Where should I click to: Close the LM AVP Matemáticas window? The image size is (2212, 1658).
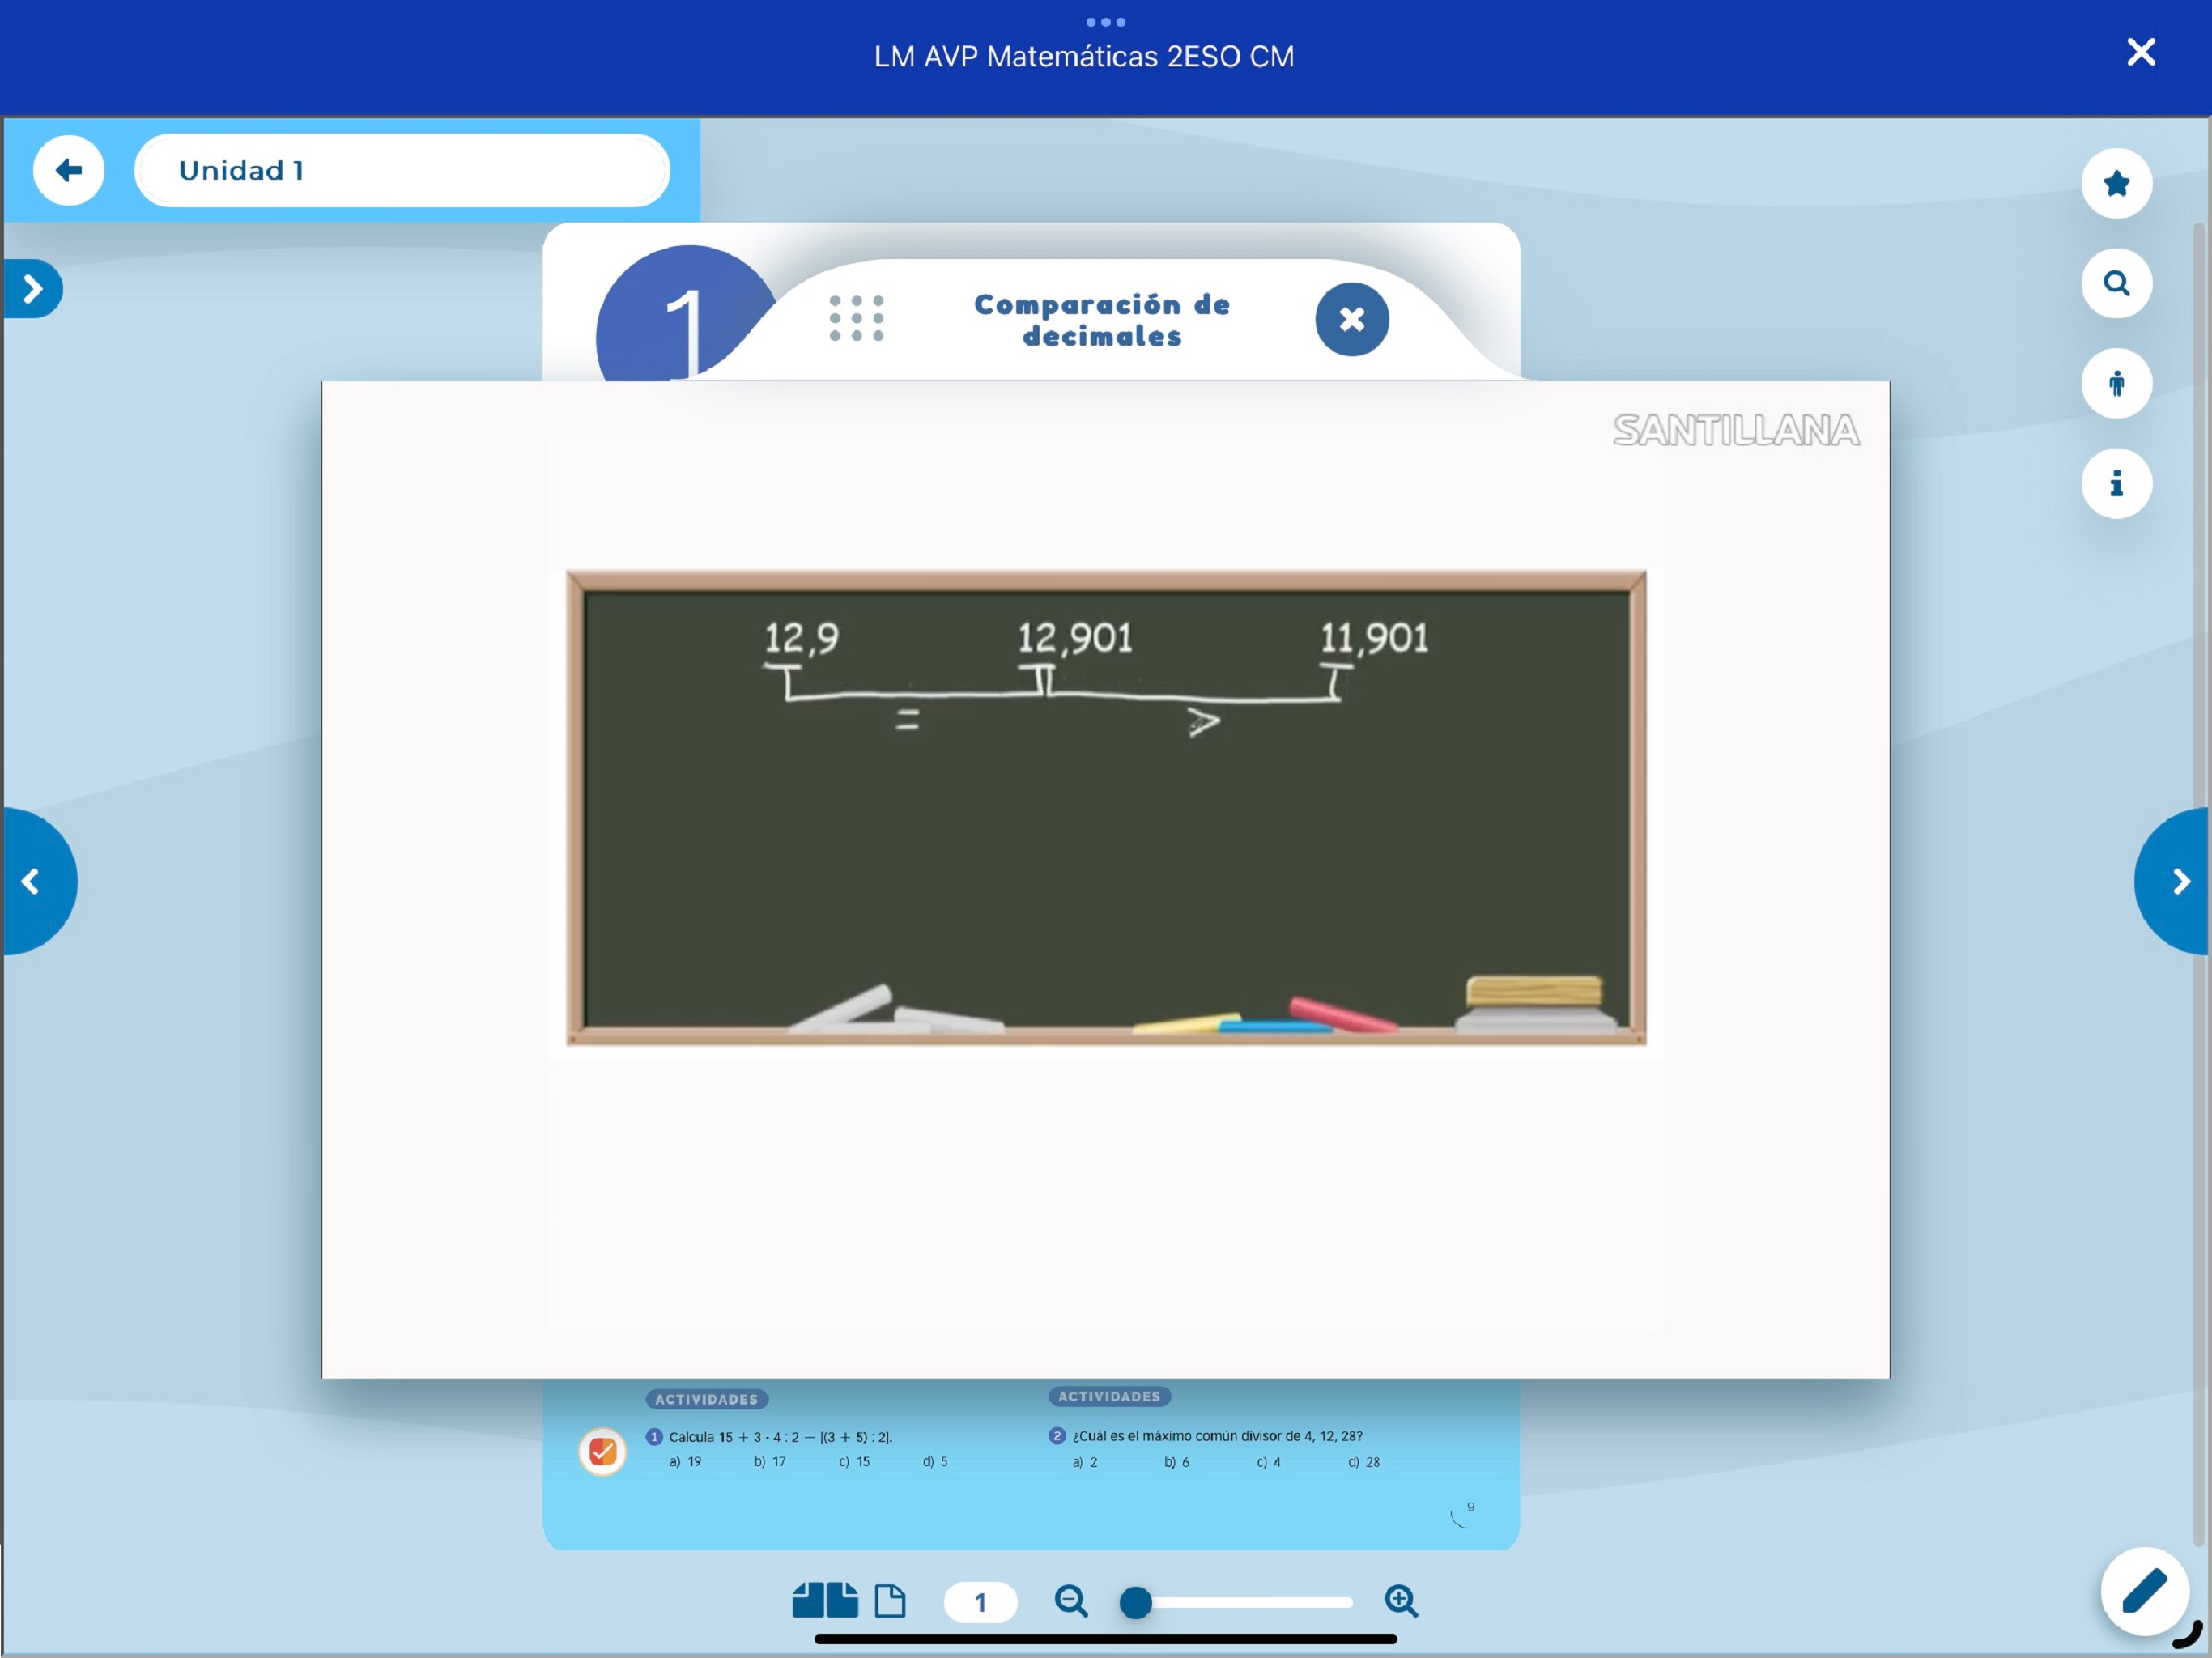click(x=2141, y=52)
